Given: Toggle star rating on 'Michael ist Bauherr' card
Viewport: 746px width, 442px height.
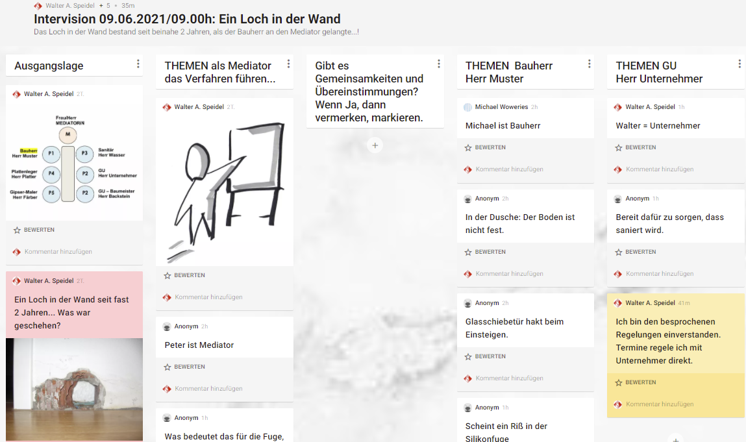Looking at the screenshot, I should pos(468,147).
